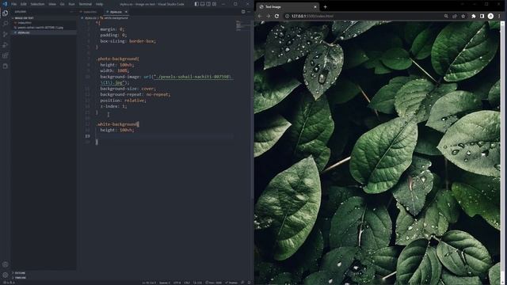Switch to the style.css editor tab
This screenshot has width=507, height=285.
(x=116, y=12)
